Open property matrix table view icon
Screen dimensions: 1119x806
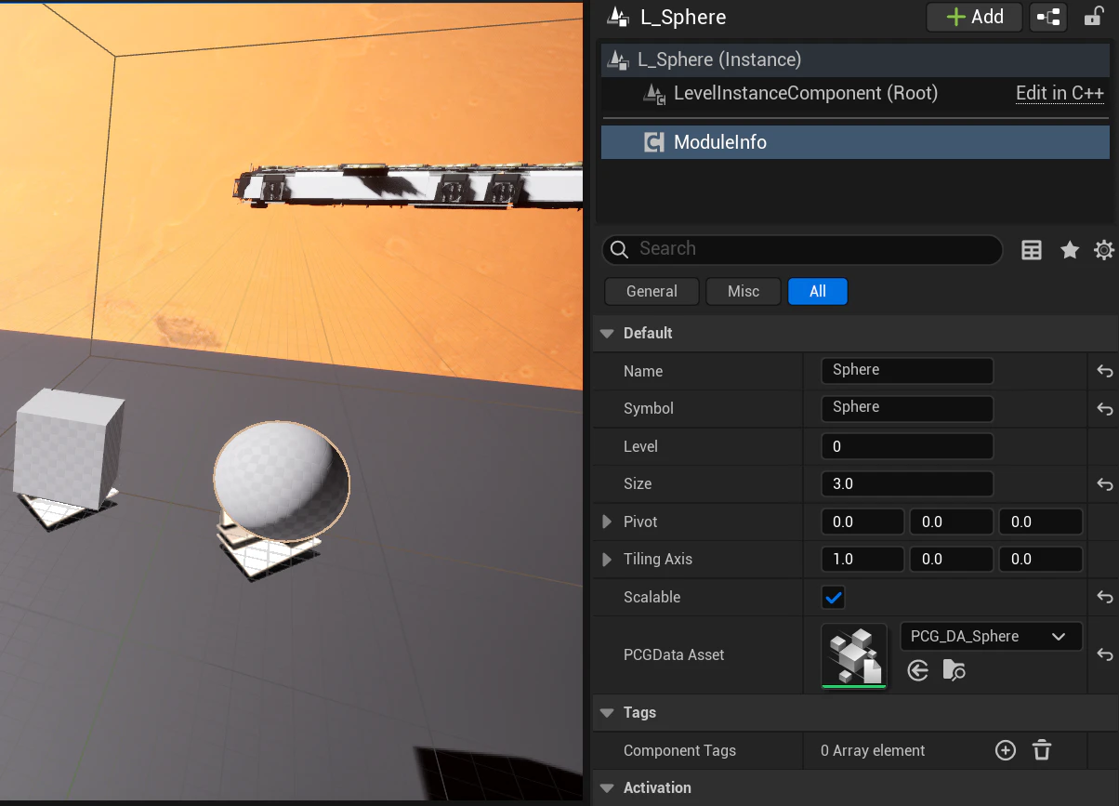point(1032,249)
